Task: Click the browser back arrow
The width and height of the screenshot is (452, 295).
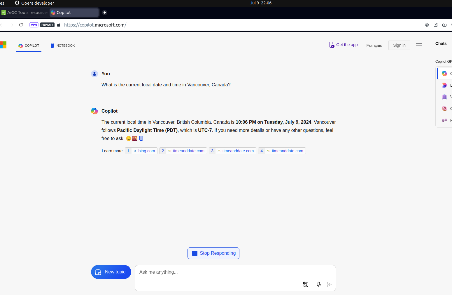Action: click(2, 25)
